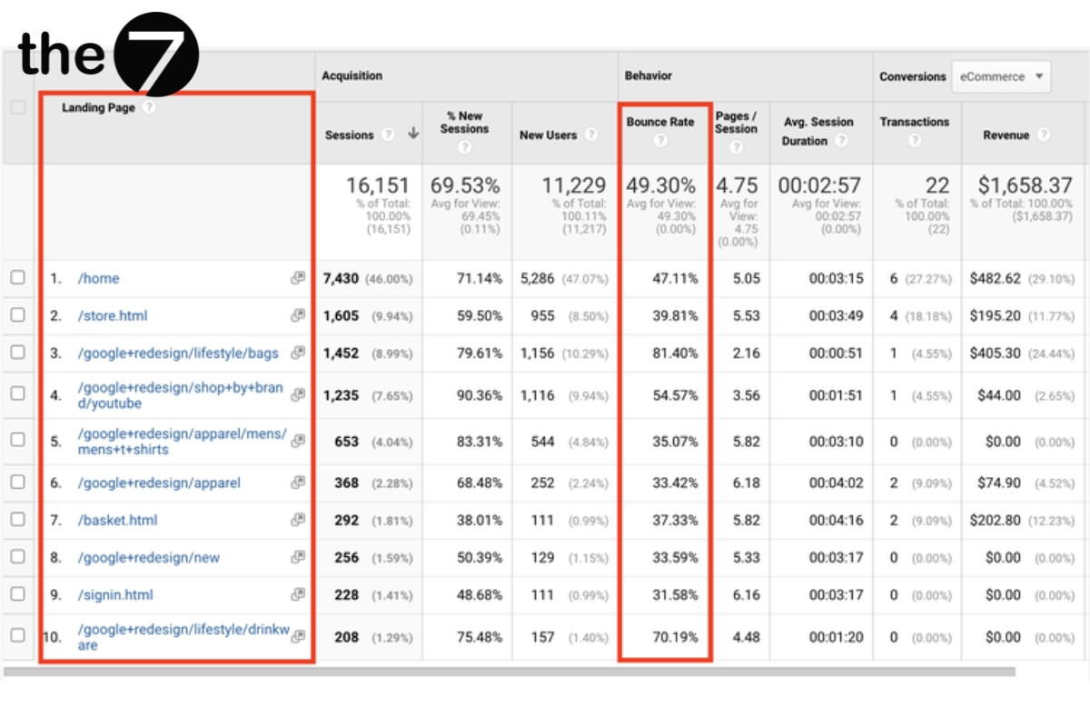Click open-in-new icon beside /store.html

298,315
